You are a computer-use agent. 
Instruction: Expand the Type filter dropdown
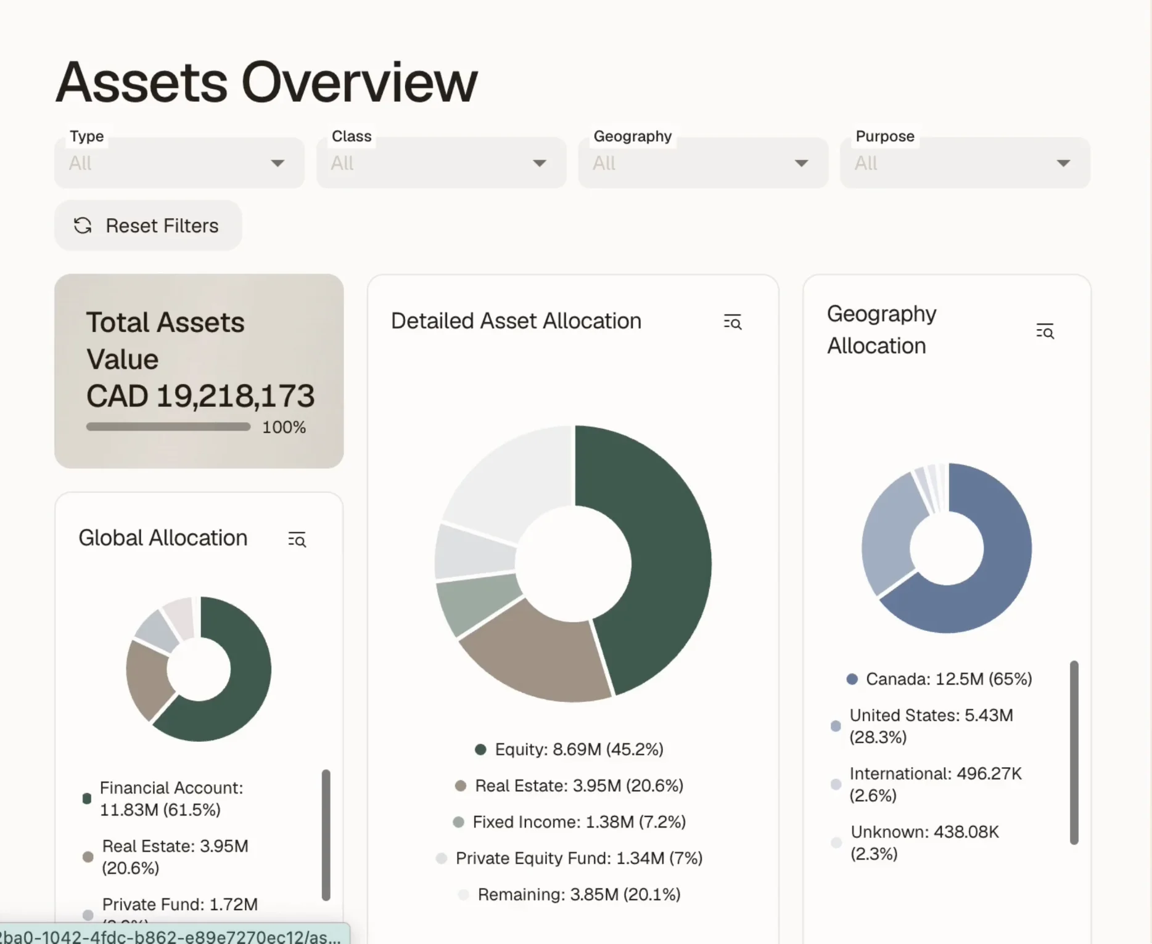point(179,163)
